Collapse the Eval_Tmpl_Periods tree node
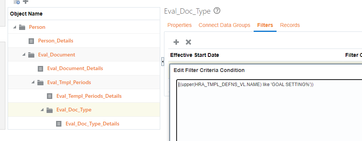The image size is (362, 141). [x=33, y=82]
